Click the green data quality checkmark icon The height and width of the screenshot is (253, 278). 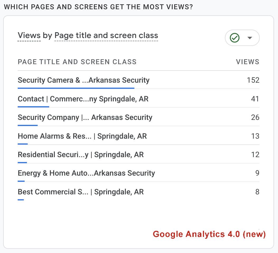235,38
